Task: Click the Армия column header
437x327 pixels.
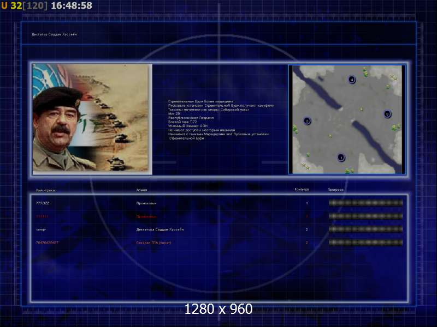Action: pos(141,190)
